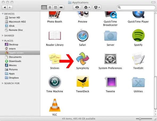This screenshot has height=121, width=157.
Task: Expand the SEARCH FOR sidebar section
Action: click(3, 83)
